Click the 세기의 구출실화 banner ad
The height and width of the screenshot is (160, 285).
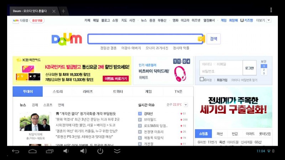pos(234,107)
